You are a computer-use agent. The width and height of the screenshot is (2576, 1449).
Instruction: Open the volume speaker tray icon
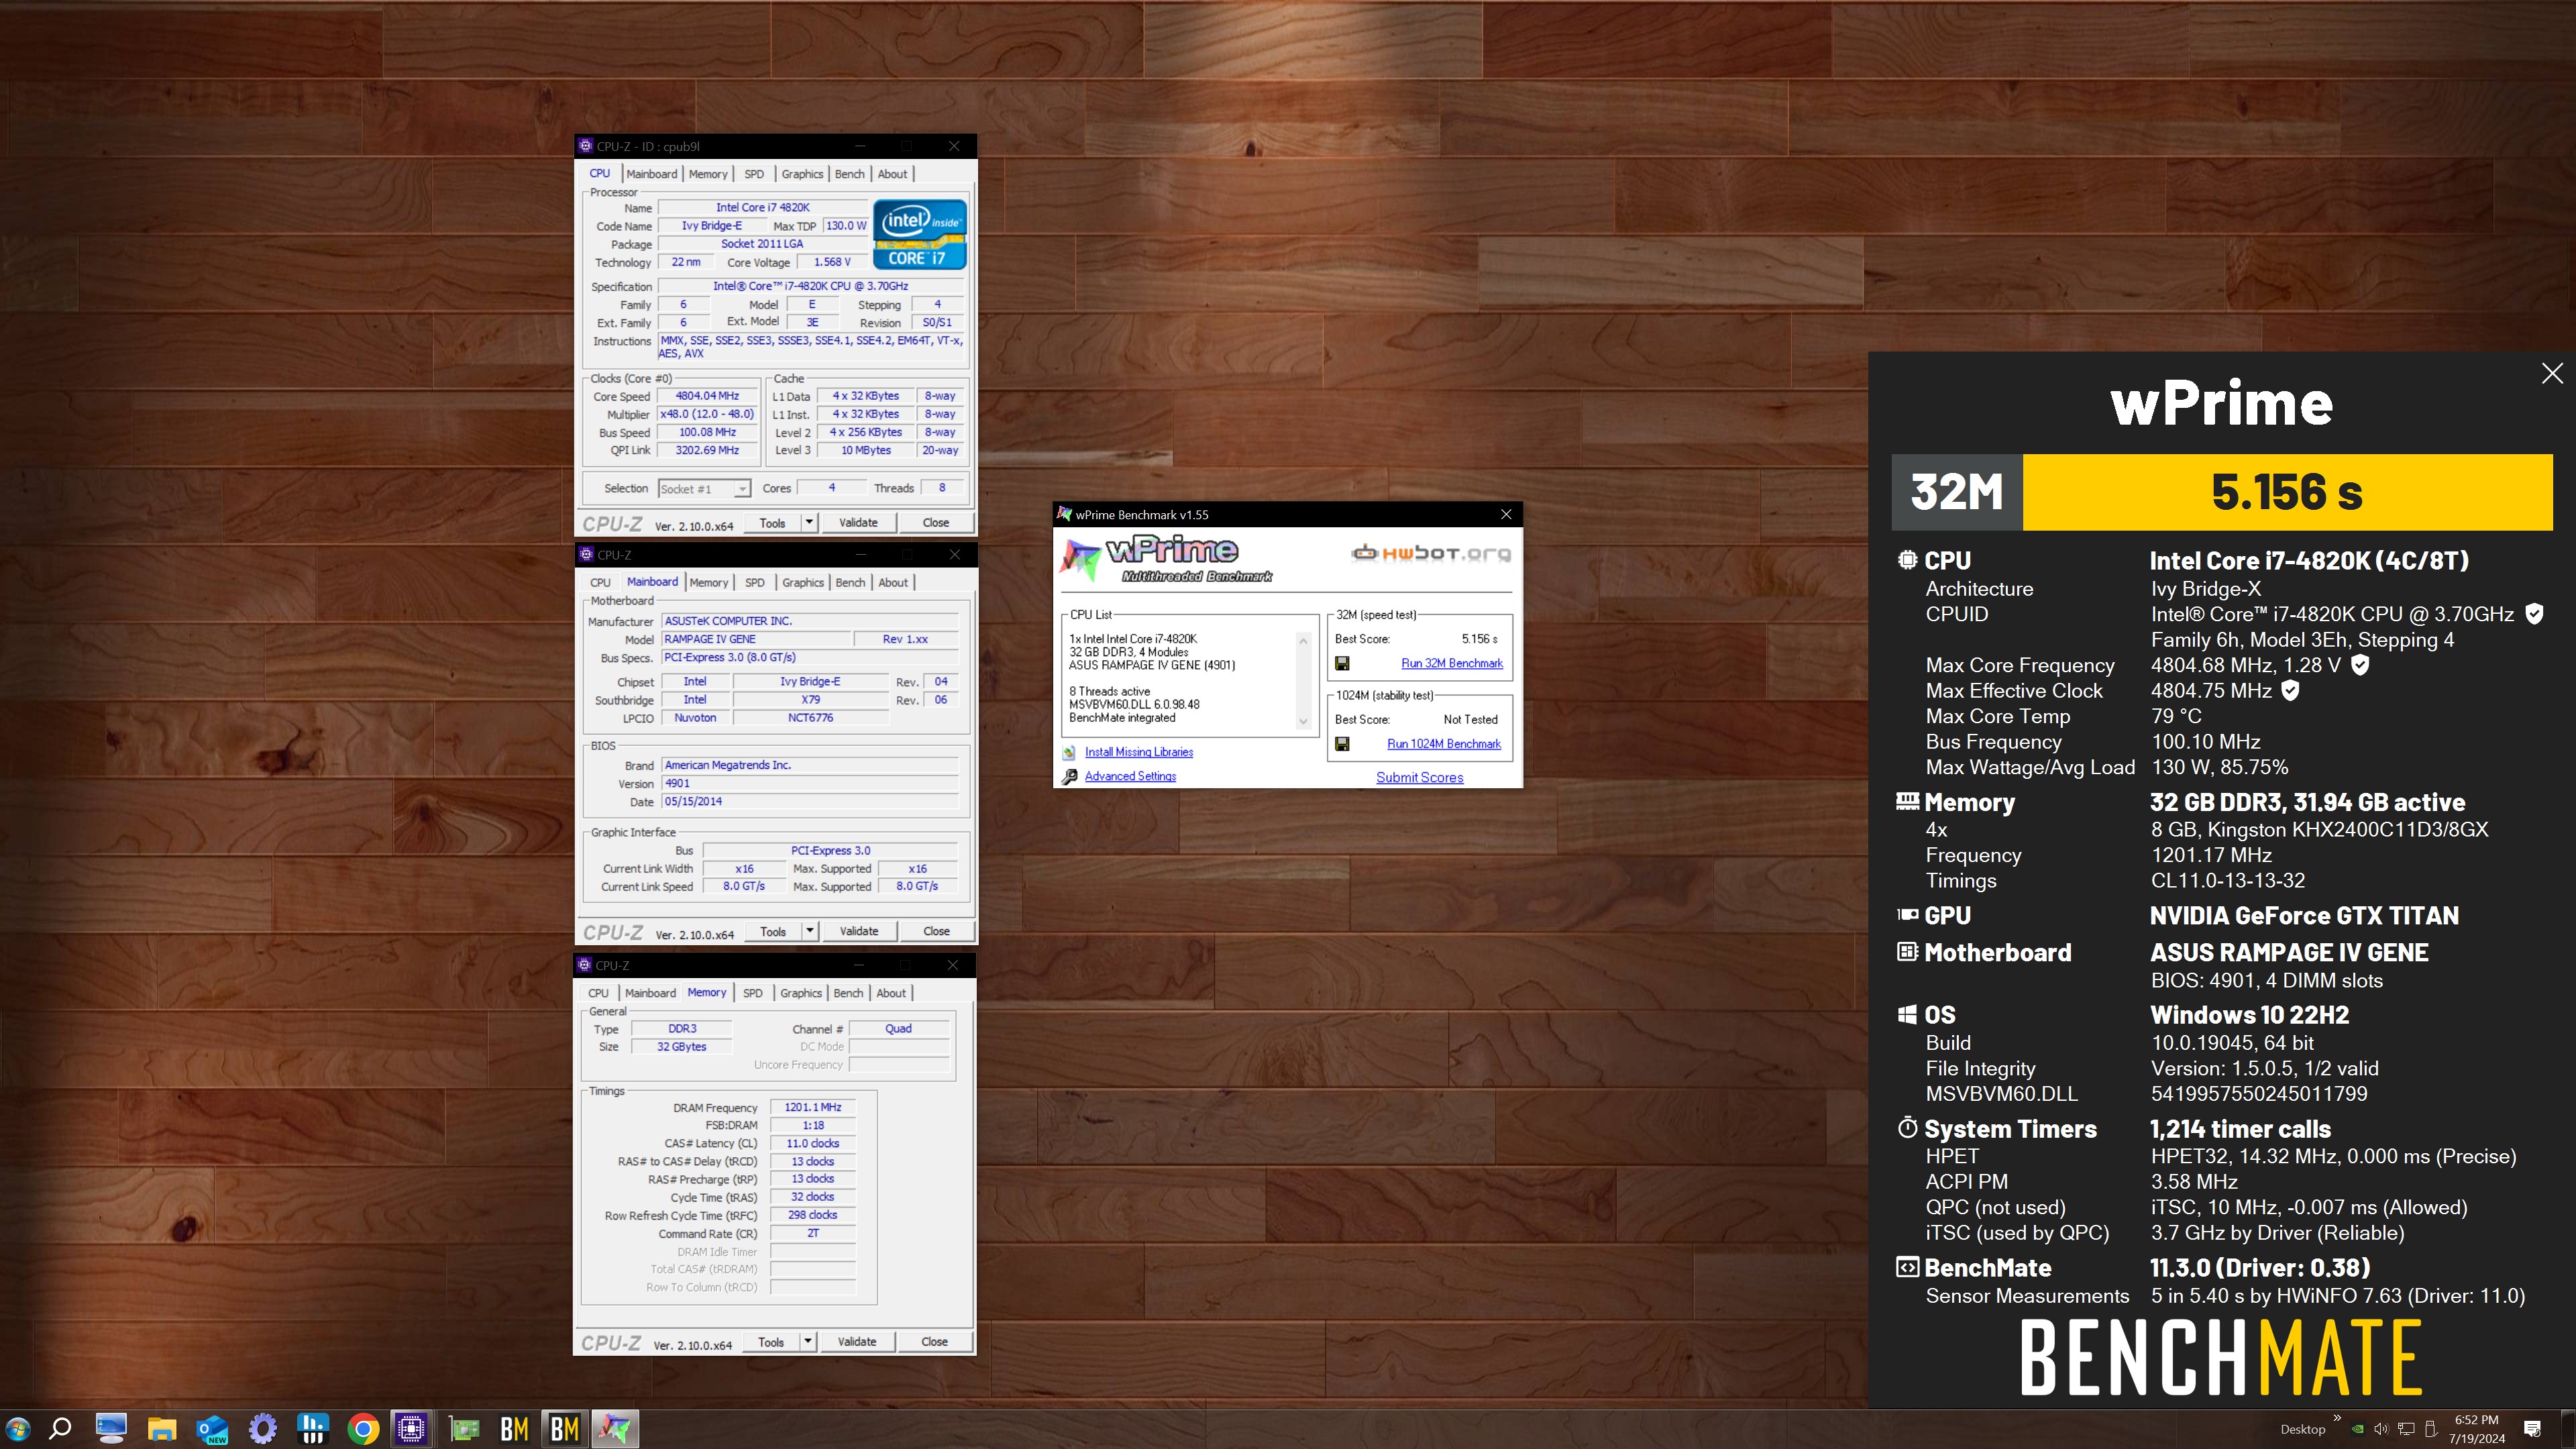pos(2381,1429)
